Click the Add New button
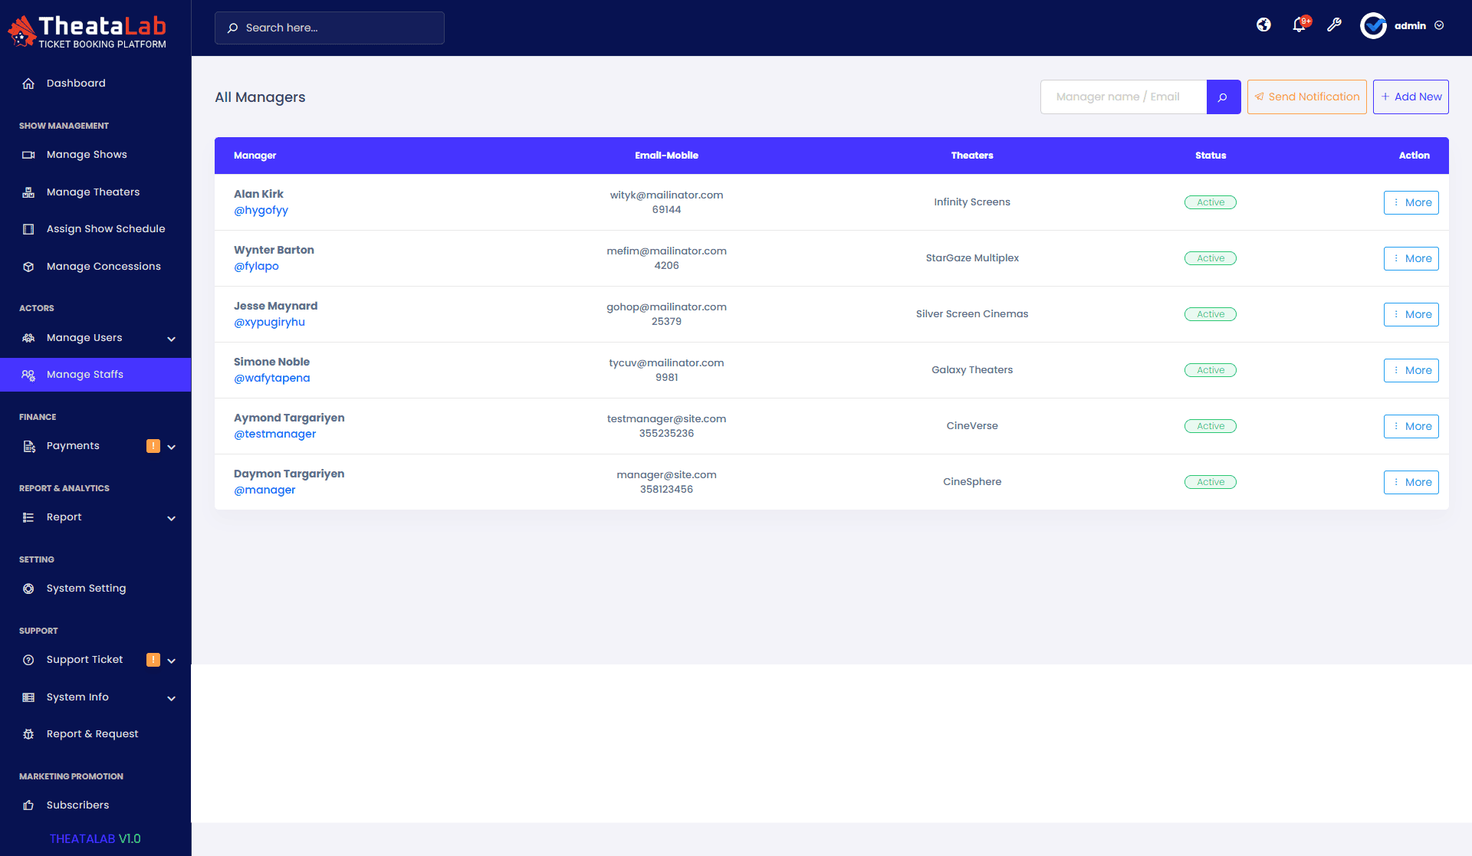This screenshot has width=1472, height=856. pyautogui.click(x=1410, y=97)
